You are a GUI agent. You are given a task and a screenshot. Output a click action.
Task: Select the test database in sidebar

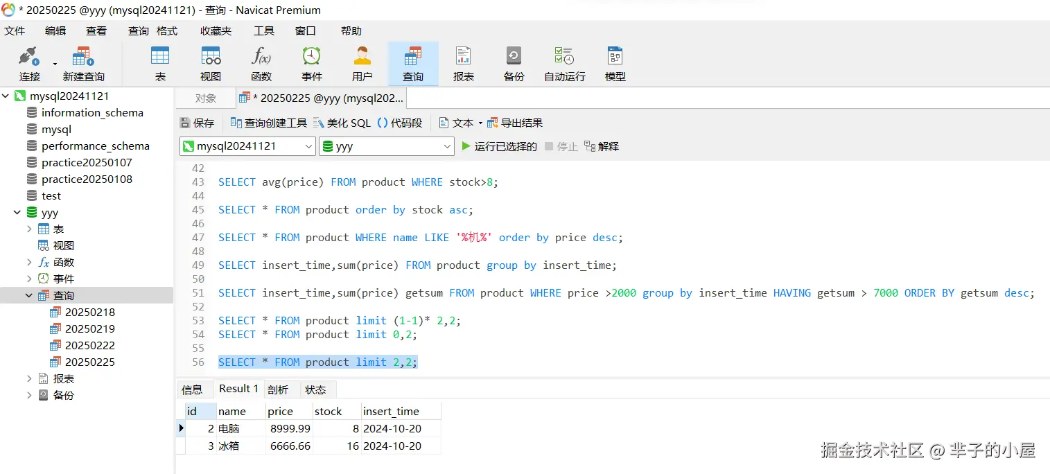[x=51, y=195]
